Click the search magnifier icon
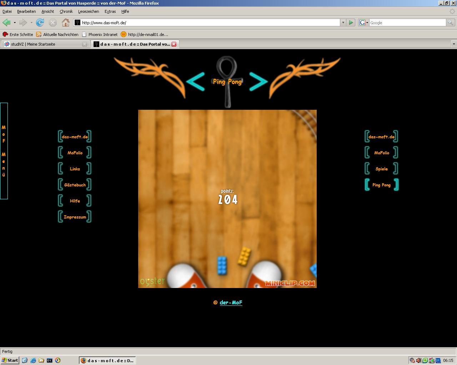457x365 pixels. click(x=451, y=22)
